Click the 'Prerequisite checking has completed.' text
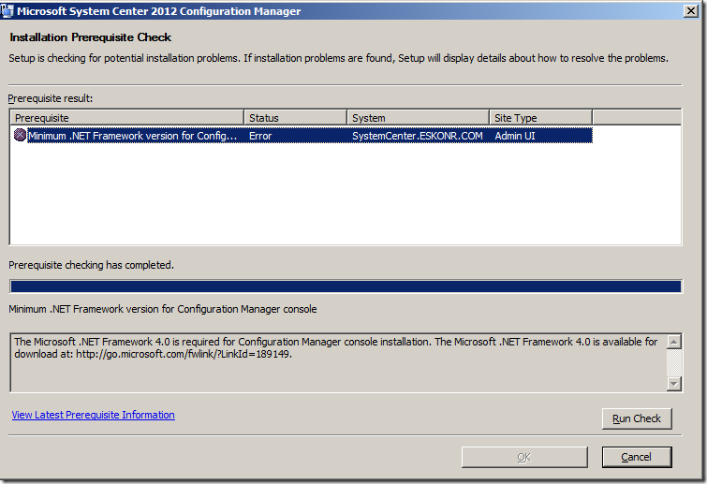Viewport: 707px width, 484px height. (x=91, y=265)
